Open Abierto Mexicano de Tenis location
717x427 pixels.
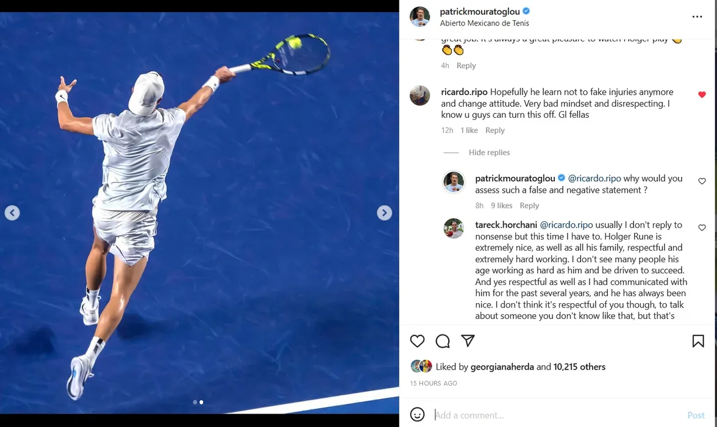484,23
